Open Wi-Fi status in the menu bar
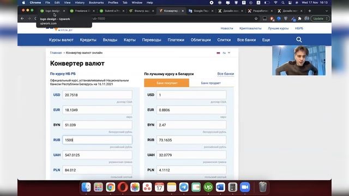This screenshot has height=196, width=349. pos(275,3)
